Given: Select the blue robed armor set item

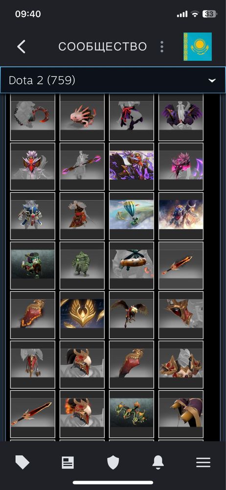Looking at the screenshot, I should pyautogui.click(x=33, y=216).
